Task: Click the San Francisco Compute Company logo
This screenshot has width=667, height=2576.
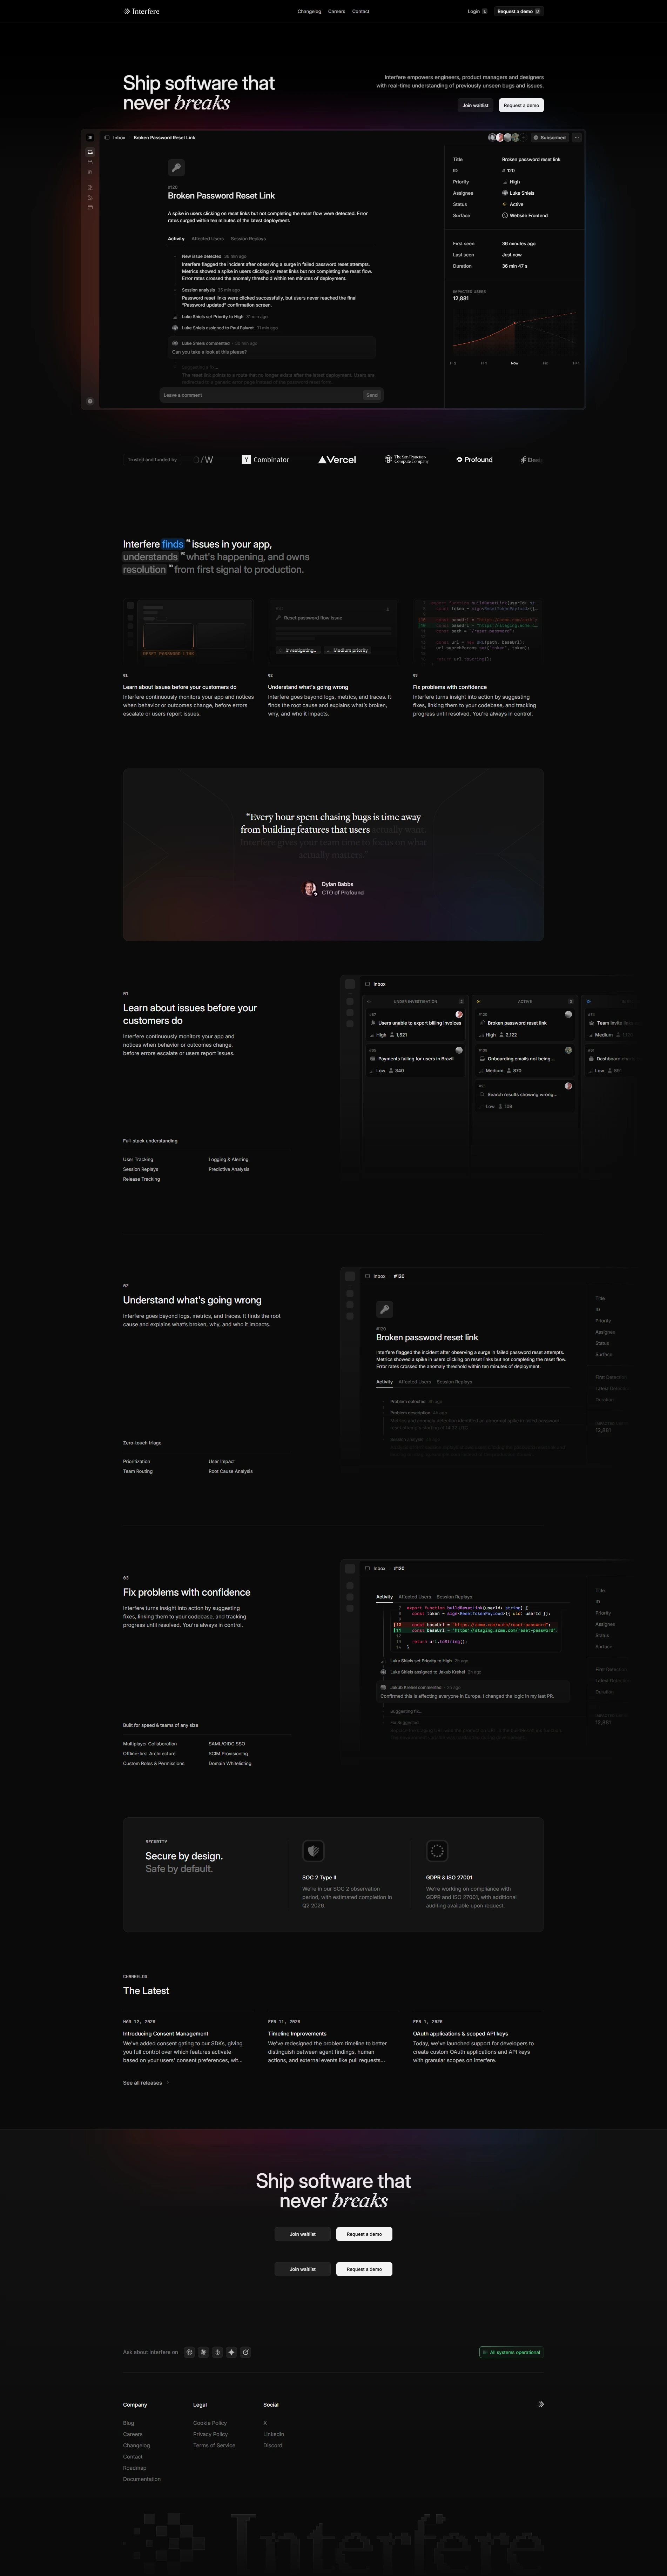Action: coord(406,460)
